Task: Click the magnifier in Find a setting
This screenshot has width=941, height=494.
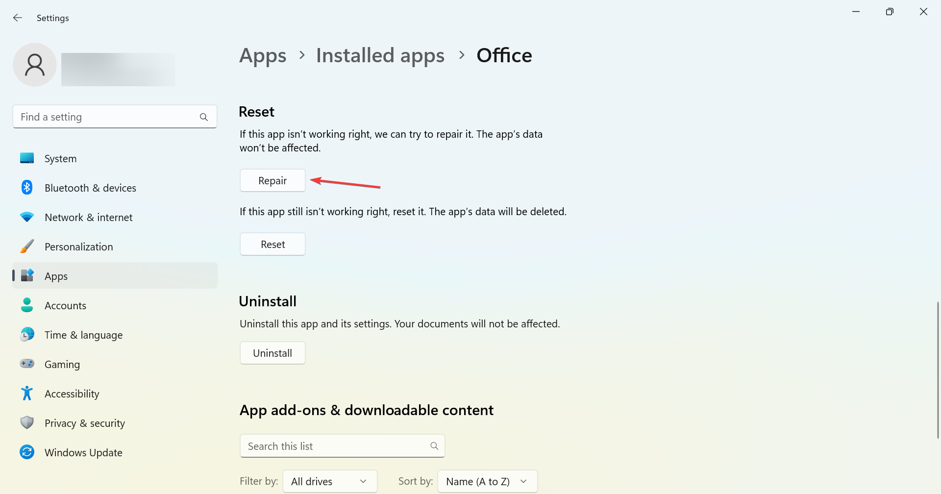Action: point(204,117)
